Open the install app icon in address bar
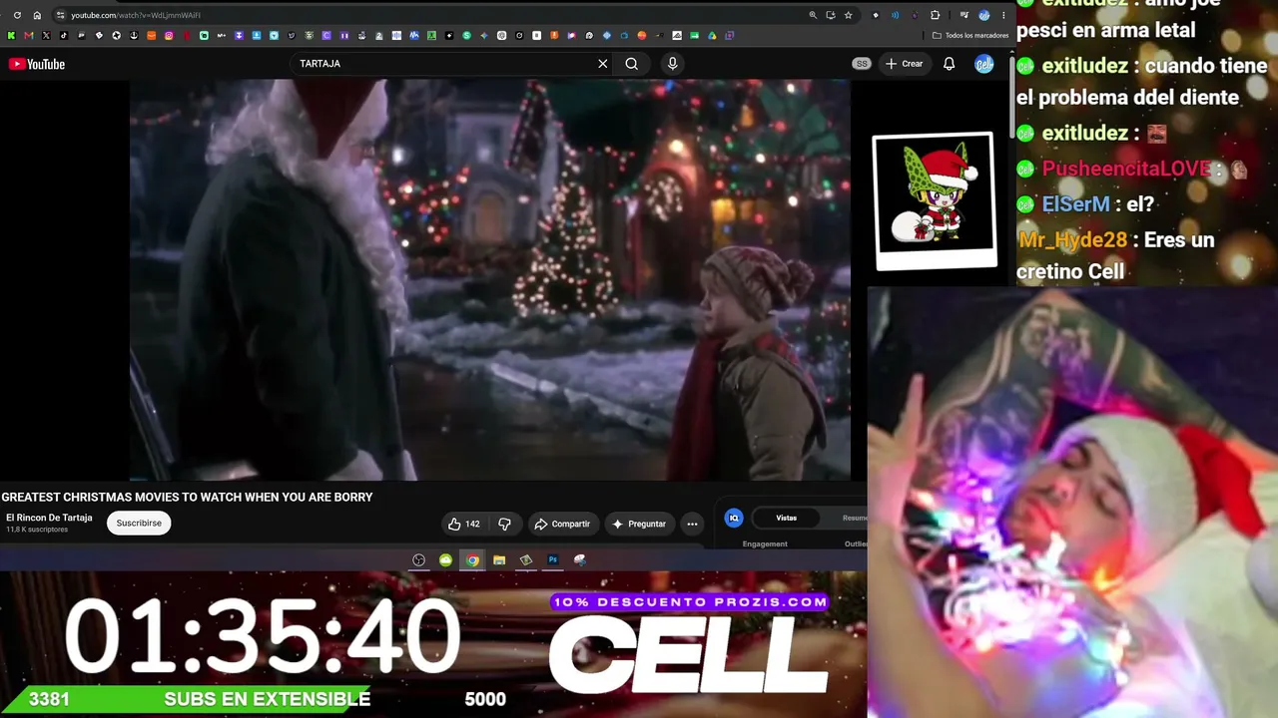The width and height of the screenshot is (1278, 718). point(831,15)
